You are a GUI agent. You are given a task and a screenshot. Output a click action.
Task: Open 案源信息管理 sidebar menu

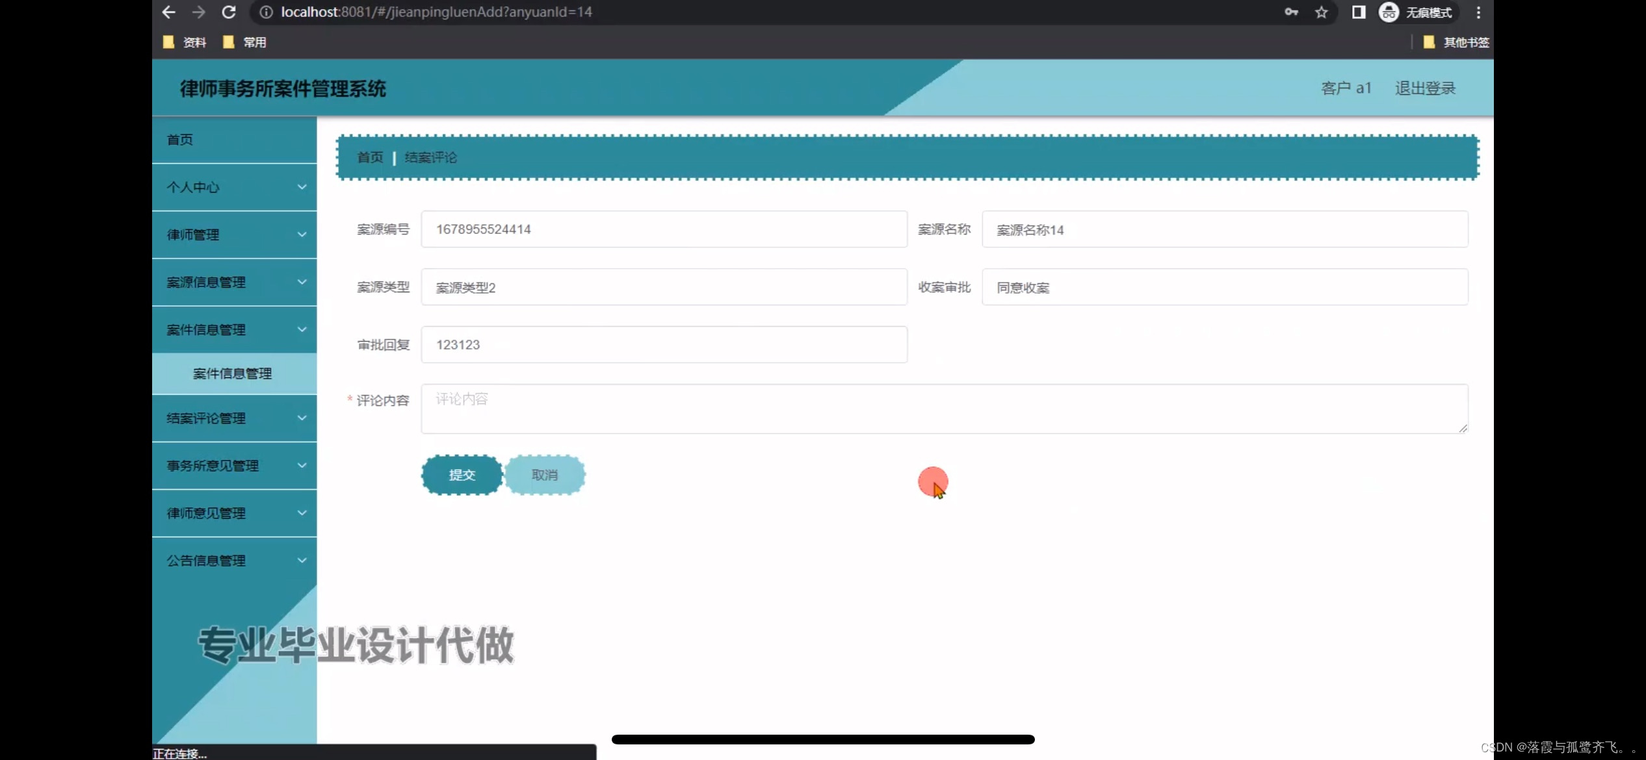coord(234,282)
